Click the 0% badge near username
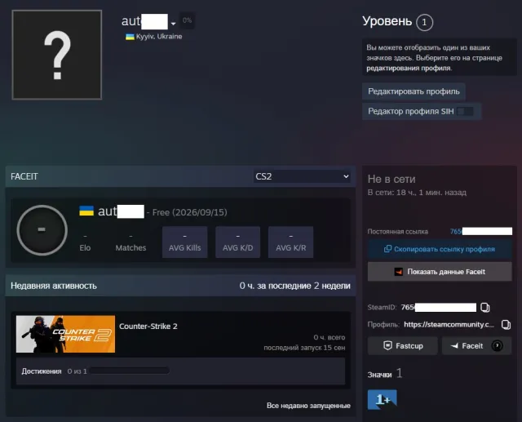 pyautogui.click(x=187, y=20)
